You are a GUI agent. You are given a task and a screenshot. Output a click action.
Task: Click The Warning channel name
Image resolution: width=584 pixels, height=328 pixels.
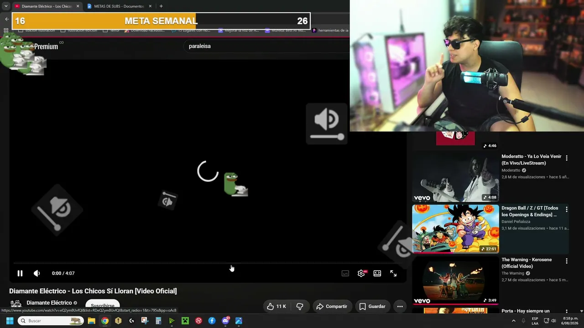point(513,273)
